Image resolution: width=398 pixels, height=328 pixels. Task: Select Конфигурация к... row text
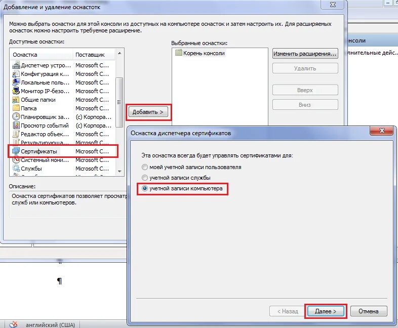tap(45, 74)
